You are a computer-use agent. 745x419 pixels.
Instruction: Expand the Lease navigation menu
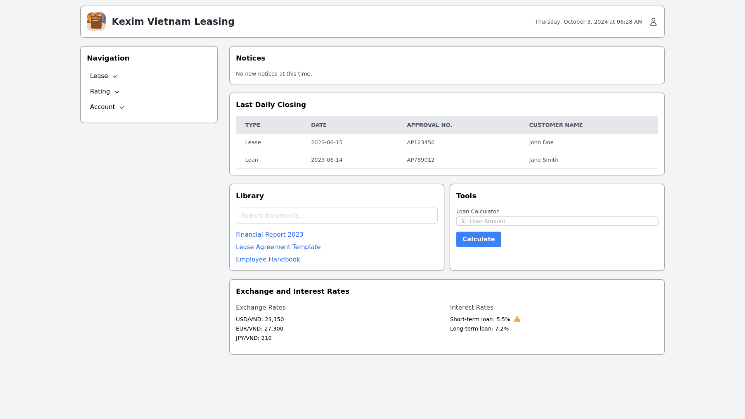tap(99, 76)
